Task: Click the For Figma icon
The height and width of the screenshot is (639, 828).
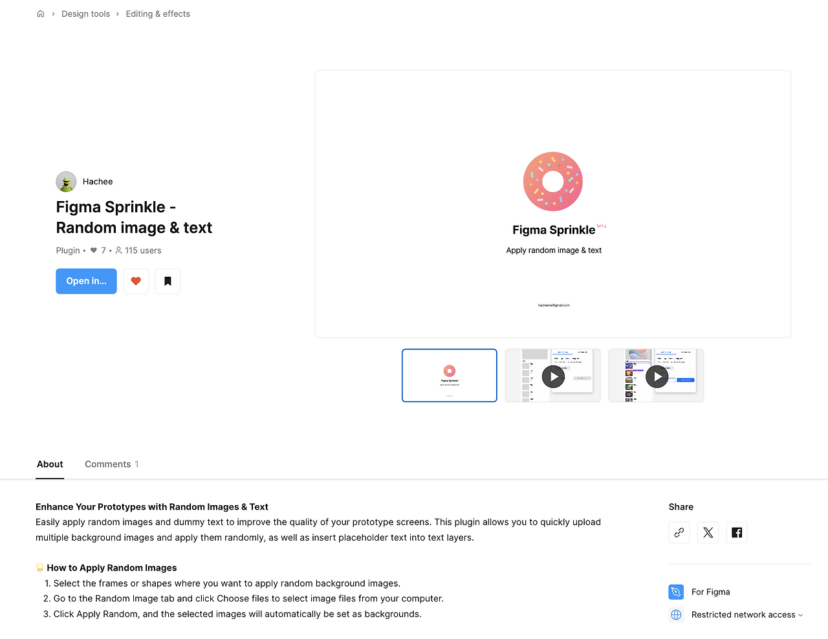Action: [x=676, y=592]
